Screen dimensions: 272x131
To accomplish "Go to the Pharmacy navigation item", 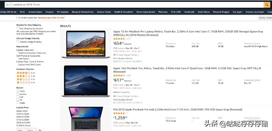I will [163, 12].
